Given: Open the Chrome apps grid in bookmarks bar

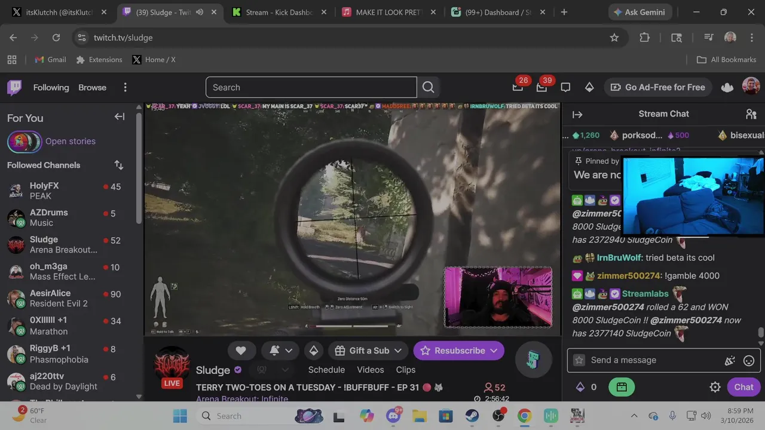Looking at the screenshot, I should [12, 60].
